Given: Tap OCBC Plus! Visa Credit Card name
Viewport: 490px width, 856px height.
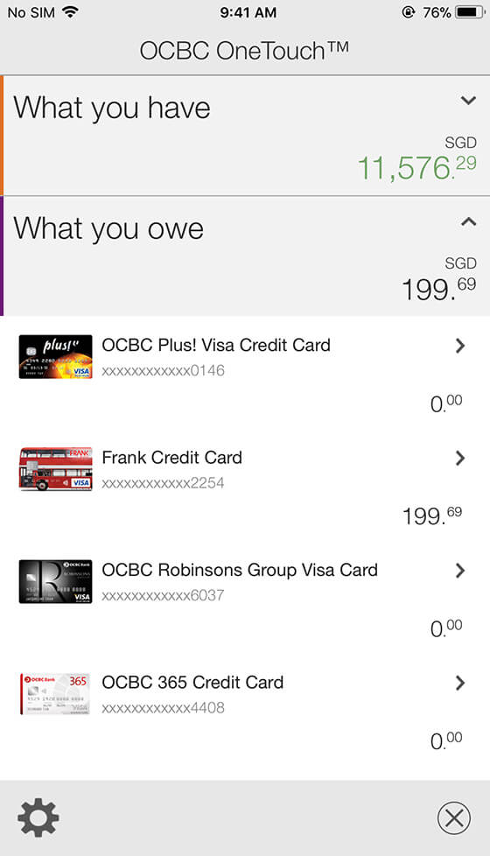Looking at the screenshot, I should click(x=216, y=345).
